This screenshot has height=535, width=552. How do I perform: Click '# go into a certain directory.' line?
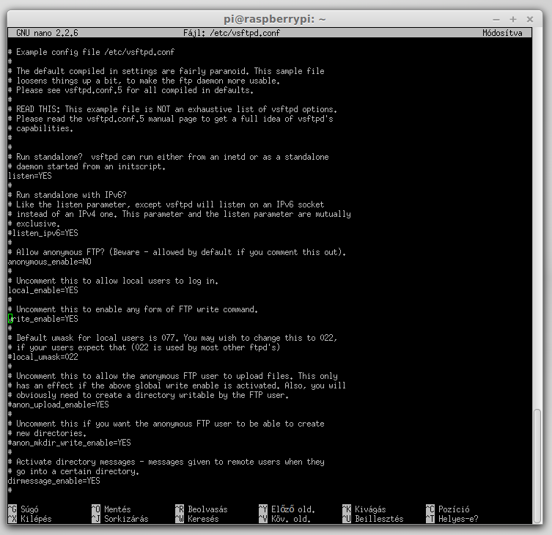(x=73, y=471)
